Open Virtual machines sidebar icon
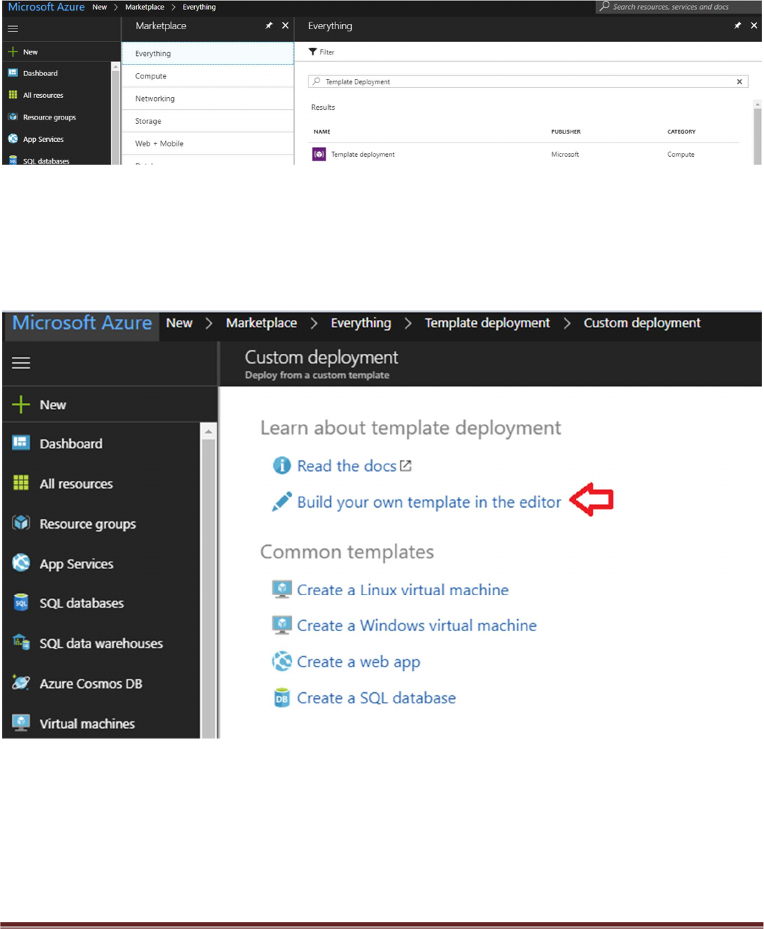The height and width of the screenshot is (929, 764). [x=21, y=723]
